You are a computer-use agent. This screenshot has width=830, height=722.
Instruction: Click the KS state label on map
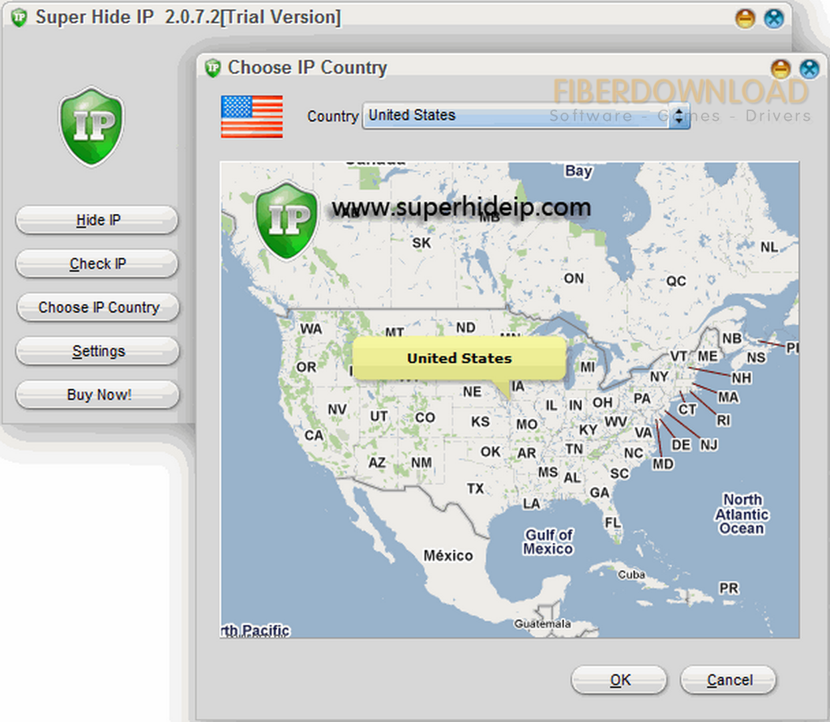point(480,421)
